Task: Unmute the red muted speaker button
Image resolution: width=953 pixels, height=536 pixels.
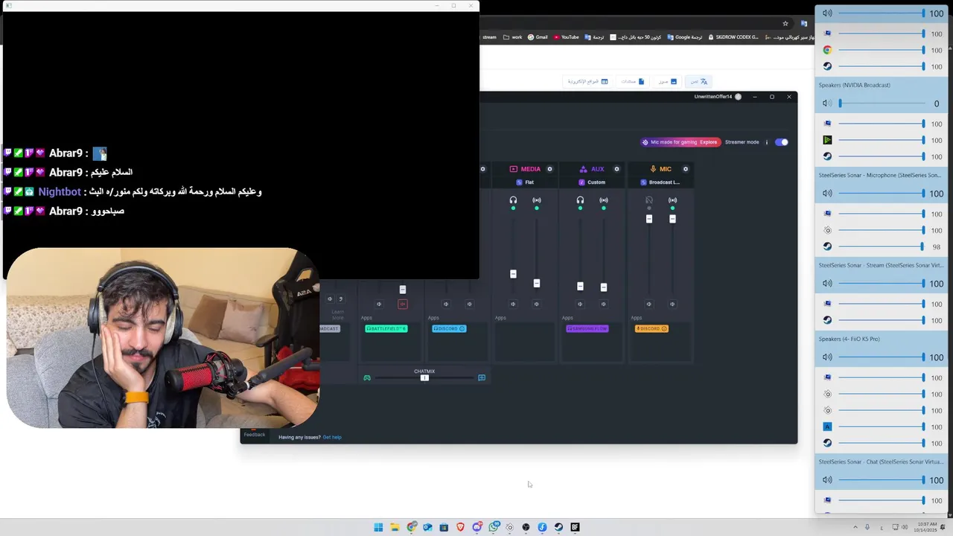Action: point(403,304)
